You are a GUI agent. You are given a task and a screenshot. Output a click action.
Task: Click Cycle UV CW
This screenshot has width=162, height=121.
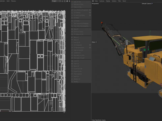[x=81, y=71]
